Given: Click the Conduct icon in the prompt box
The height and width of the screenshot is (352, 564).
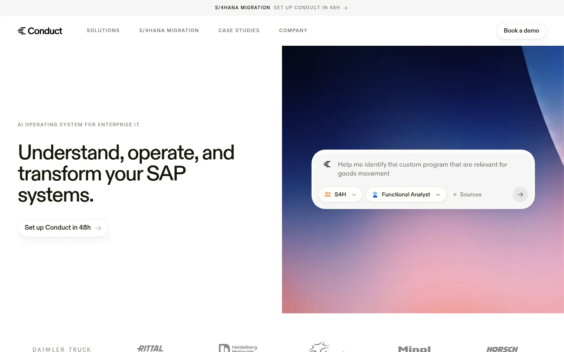Looking at the screenshot, I should point(327,164).
